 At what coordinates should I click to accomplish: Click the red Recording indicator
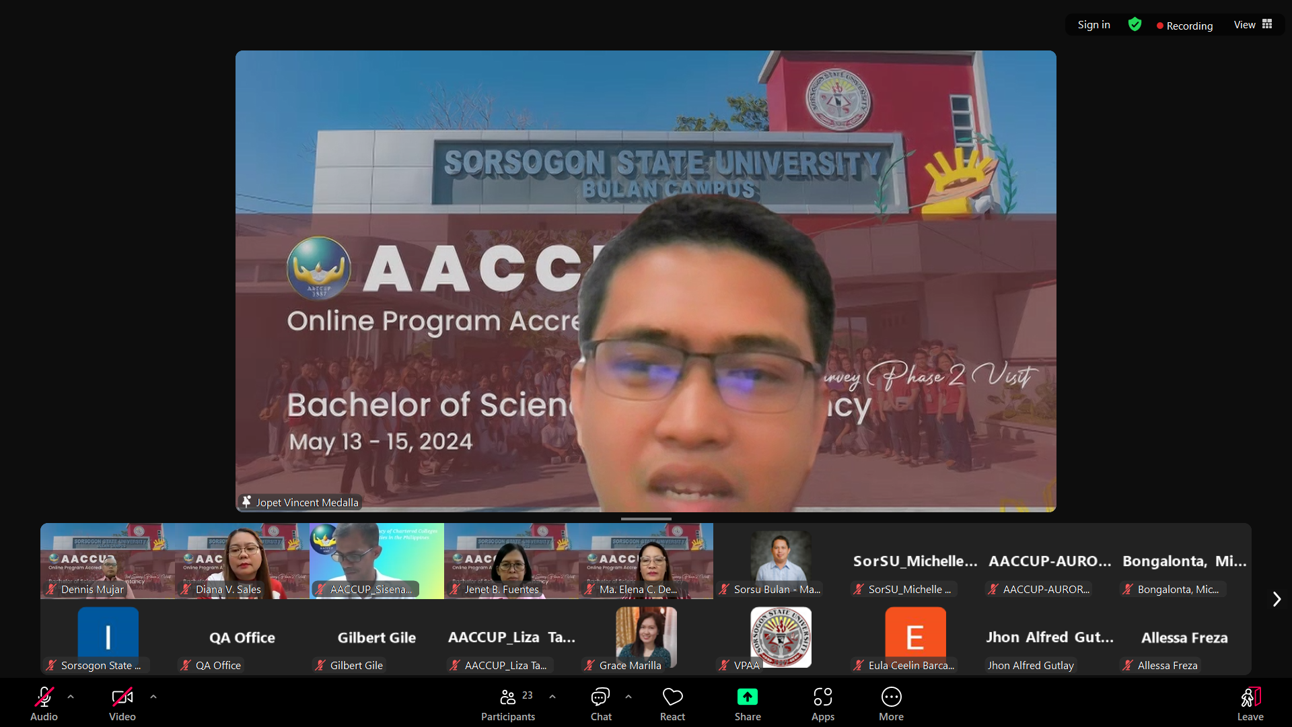click(1184, 26)
